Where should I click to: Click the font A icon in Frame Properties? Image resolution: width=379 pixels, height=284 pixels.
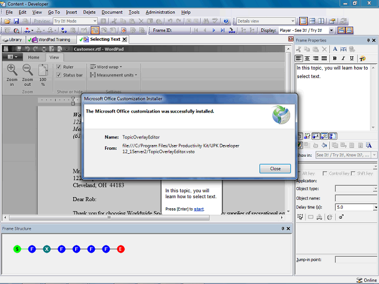click(x=335, y=49)
